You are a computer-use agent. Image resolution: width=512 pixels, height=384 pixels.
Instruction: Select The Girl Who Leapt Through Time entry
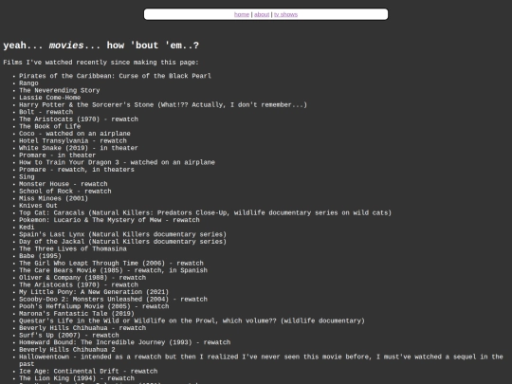pyautogui.click(x=111, y=263)
